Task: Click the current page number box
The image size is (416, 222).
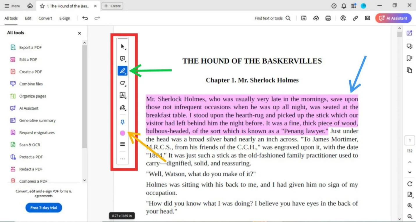Action: [410, 141]
